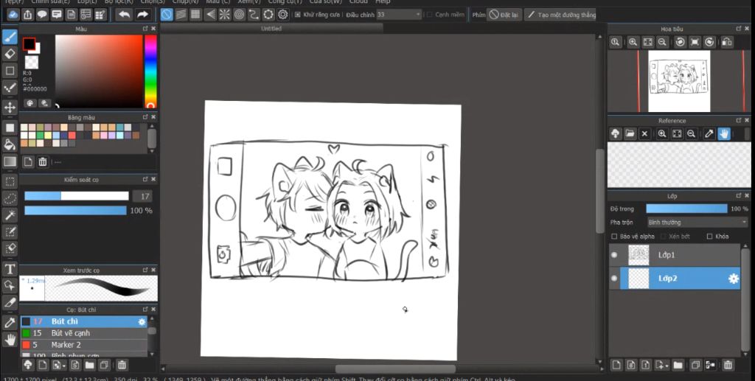755x381 pixels.
Task: Open Bút chì brush settings gear
Action: 142,322
